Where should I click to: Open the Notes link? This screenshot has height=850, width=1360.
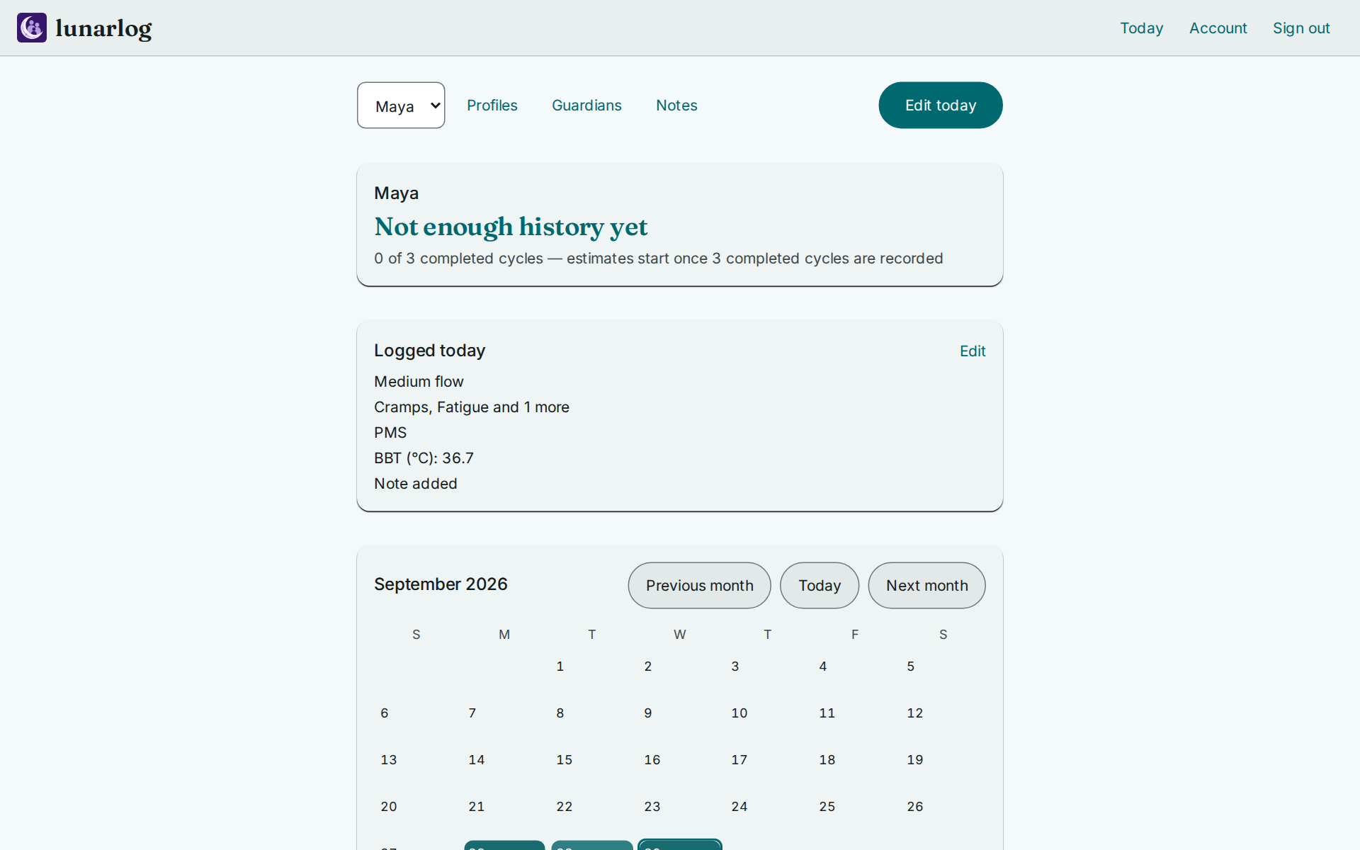(676, 106)
